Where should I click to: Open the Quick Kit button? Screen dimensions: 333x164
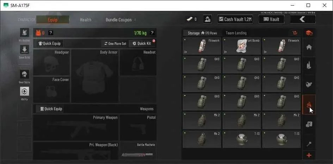pyautogui.click(x=142, y=43)
